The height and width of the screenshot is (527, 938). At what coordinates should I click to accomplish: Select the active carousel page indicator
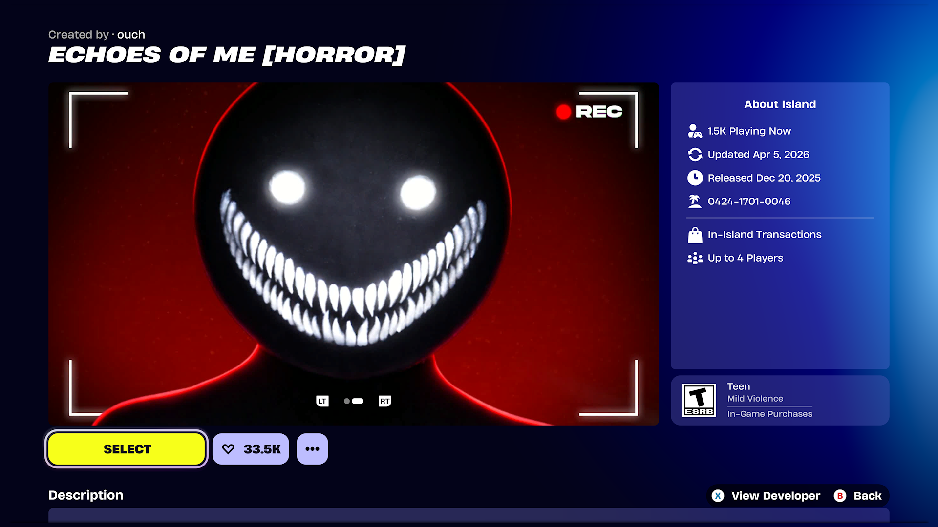358,401
